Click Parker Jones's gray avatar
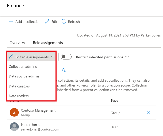The width and height of the screenshot is (163, 136). pyautogui.click(x=14, y=127)
